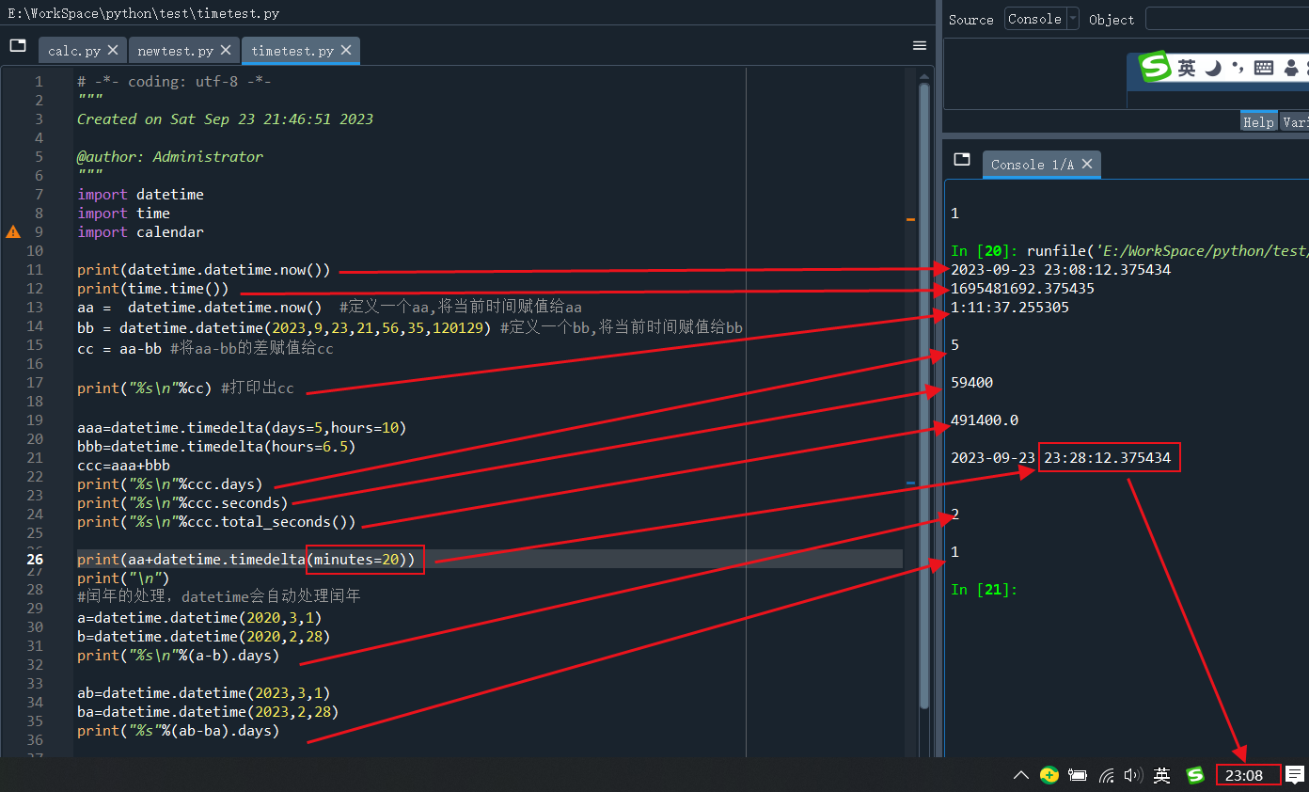The height and width of the screenshot is (792, 1309).
Task: Click 'ba=datetime.datetime(2023,2,28)' line
Action: click(x=208, y=711)
